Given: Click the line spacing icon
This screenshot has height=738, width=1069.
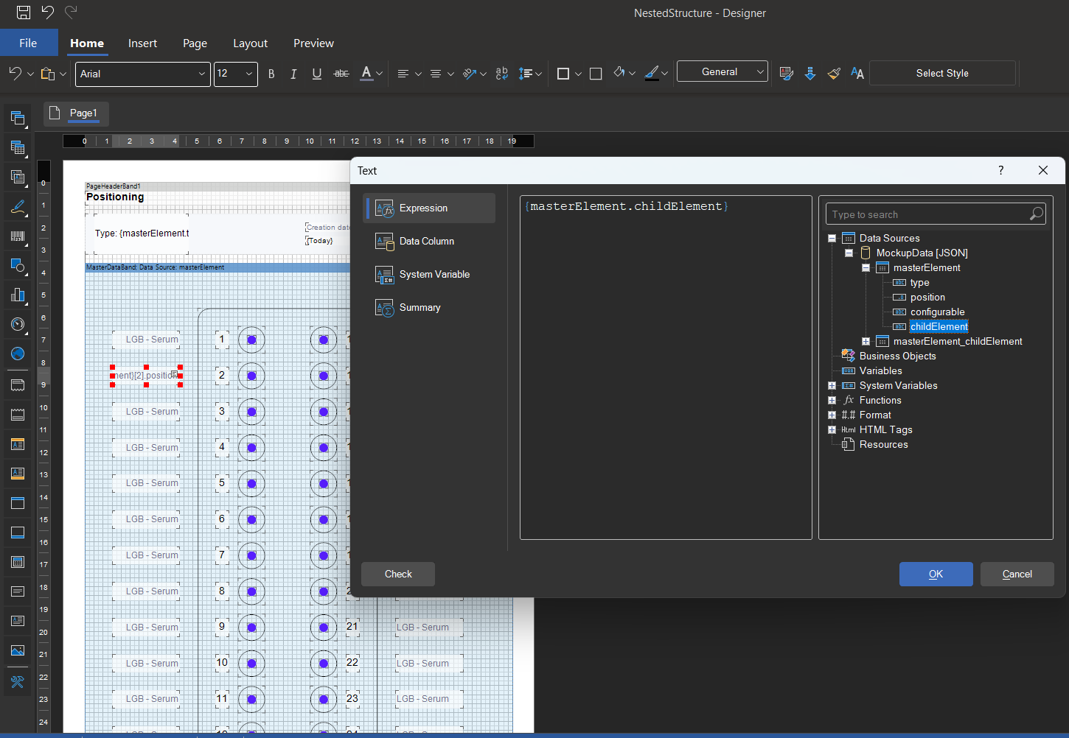Looking at the screenshot, I should point(526,74).
